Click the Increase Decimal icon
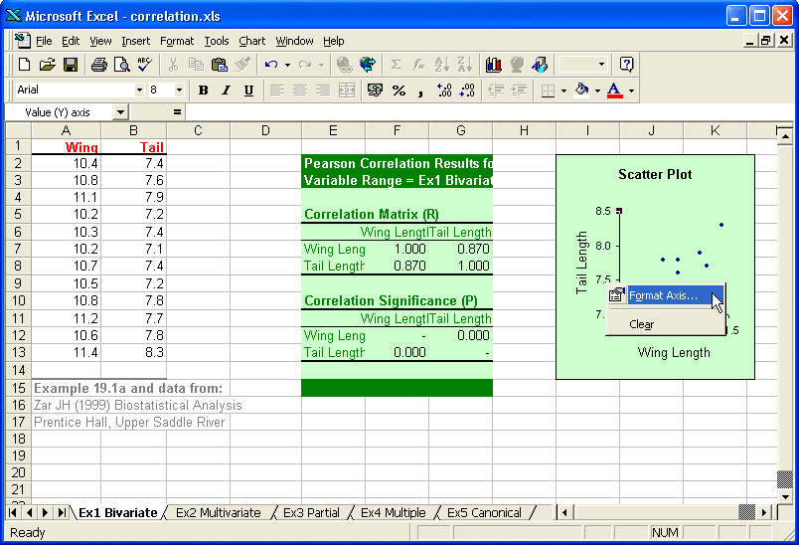Viewport: 799px width, 545px height. 443,90
